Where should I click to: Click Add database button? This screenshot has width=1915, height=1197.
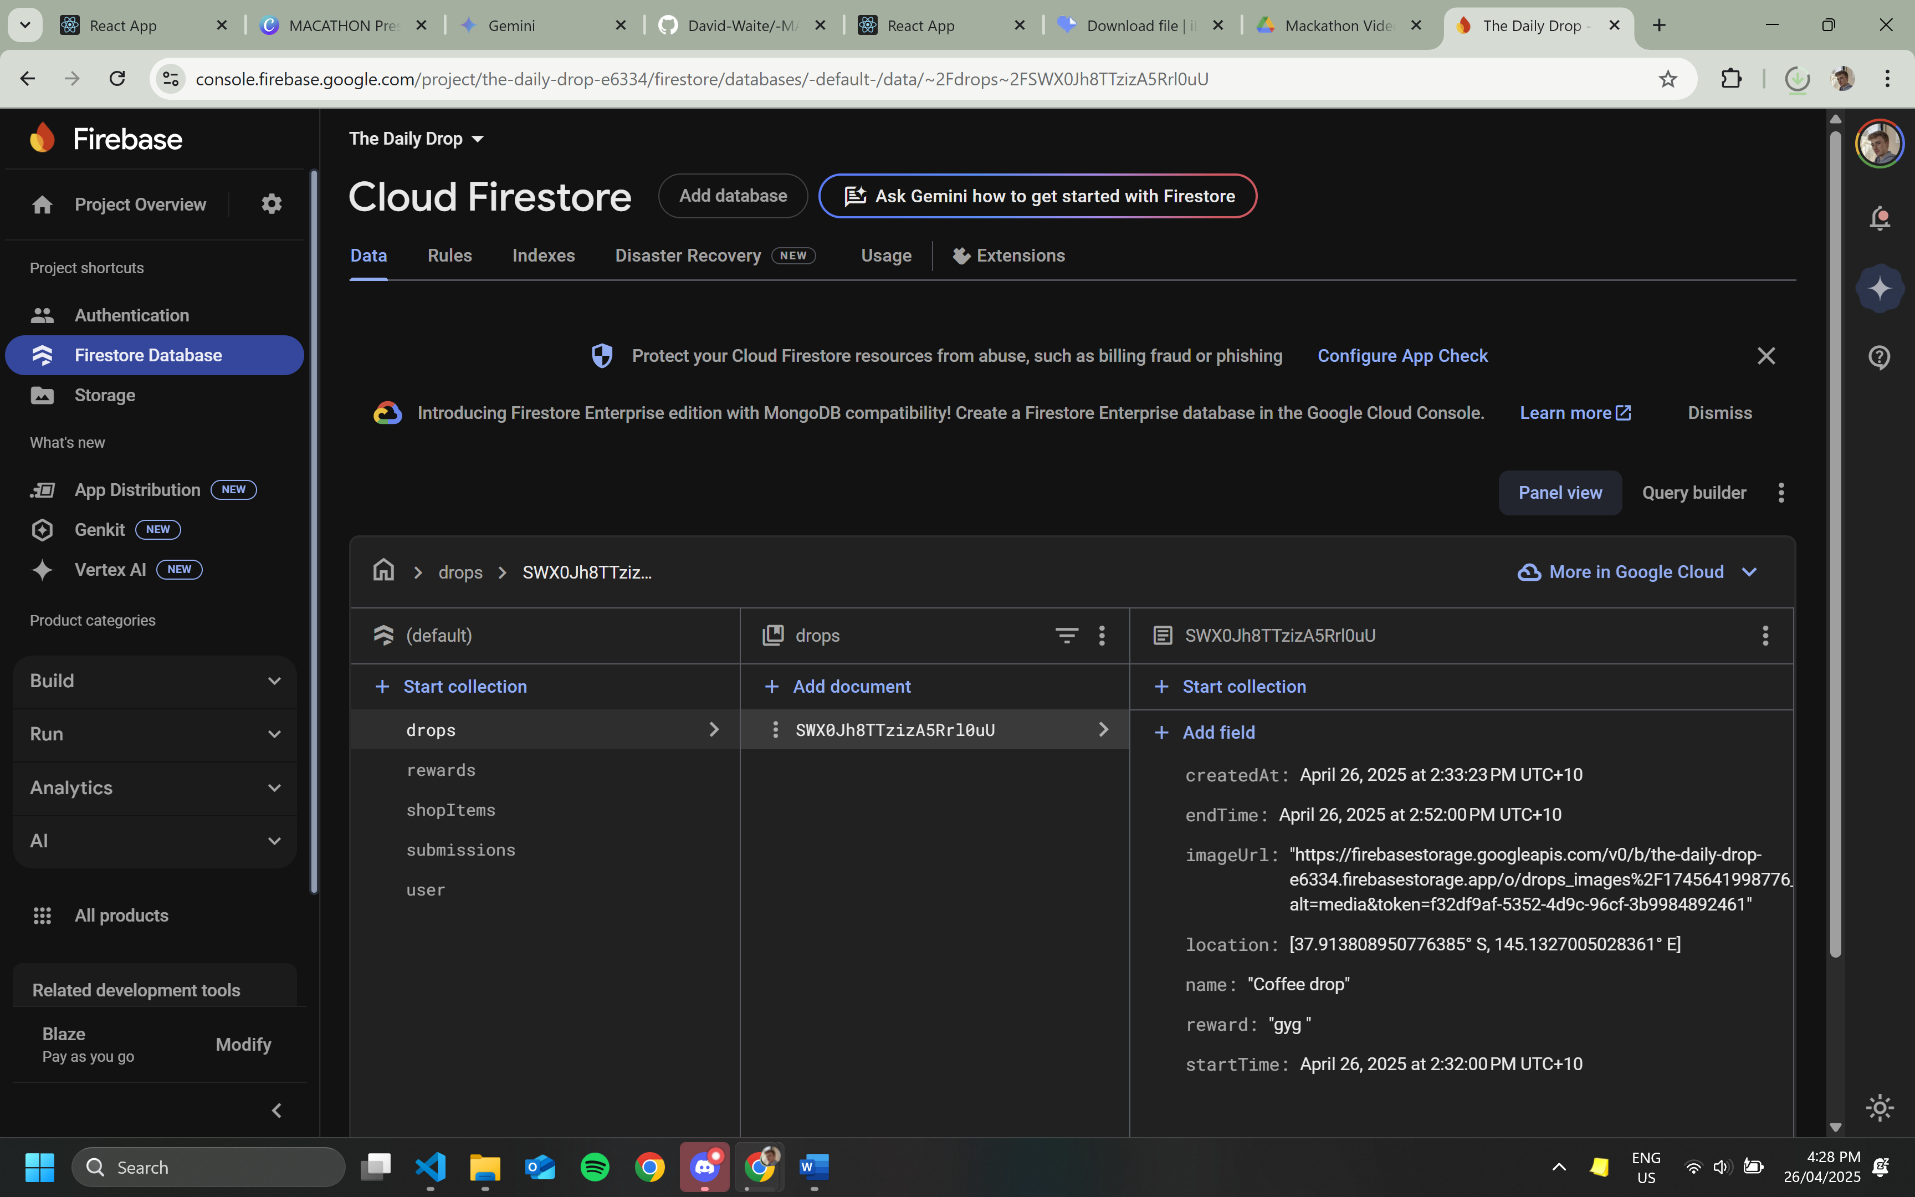point(733,196)
